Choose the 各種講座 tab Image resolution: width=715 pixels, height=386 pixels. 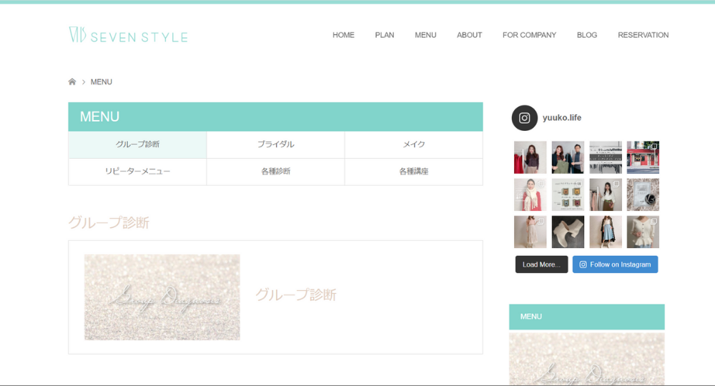coord(413,172)
